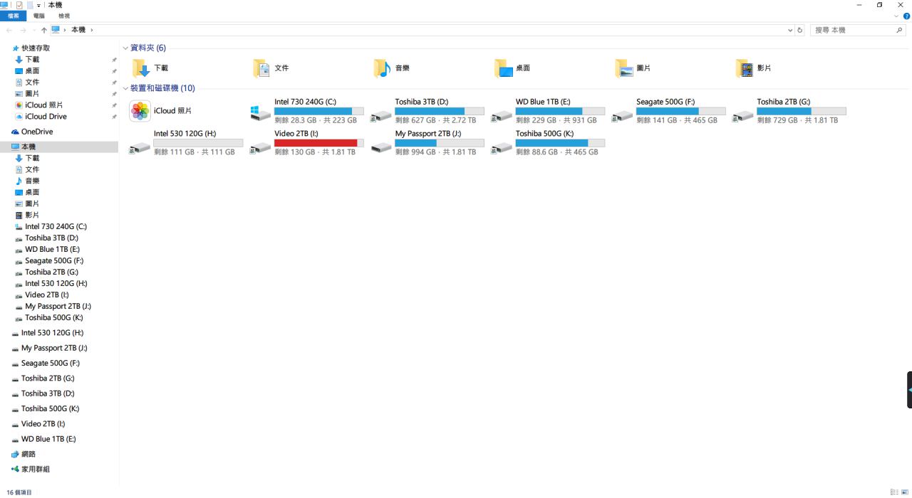Select the Intel 530 120G (H:) drive icon in main pane
912x498 pixels.
140,147
